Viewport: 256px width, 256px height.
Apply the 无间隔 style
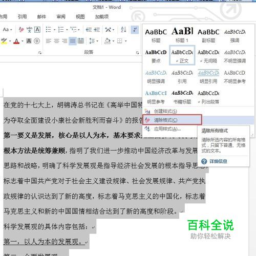(208, 56)
